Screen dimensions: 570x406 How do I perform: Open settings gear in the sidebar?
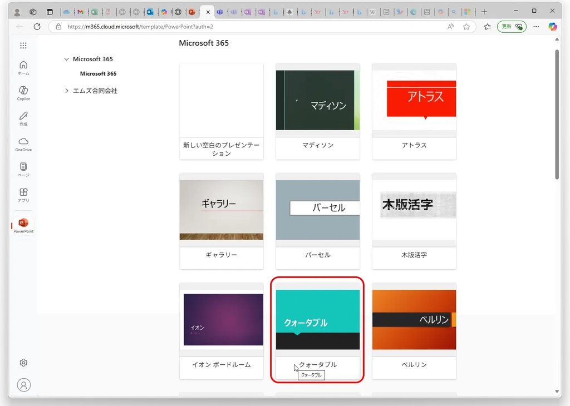click(x=23, y=363)
